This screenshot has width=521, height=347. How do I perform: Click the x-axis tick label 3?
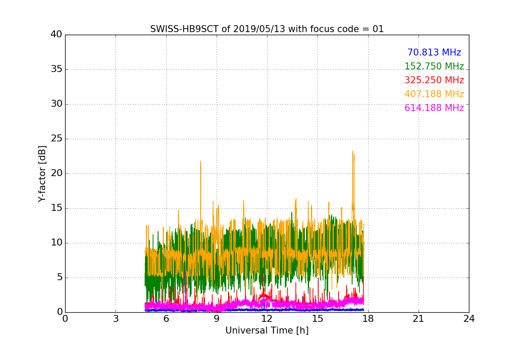click(x=115, y=319)
